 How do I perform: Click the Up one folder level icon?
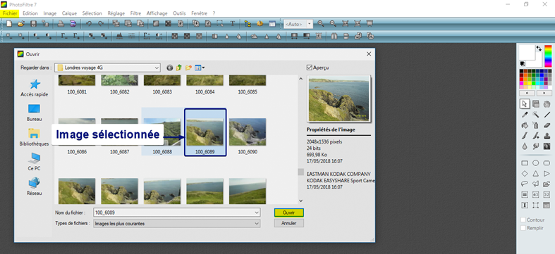pyautogui.click(x=179, y=68)
